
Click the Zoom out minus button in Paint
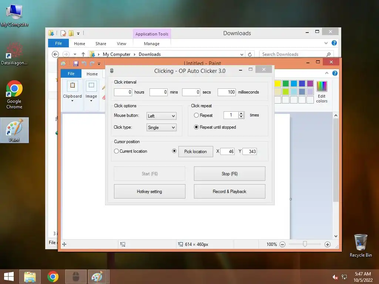pyautogui.click(x=282, y=244)
